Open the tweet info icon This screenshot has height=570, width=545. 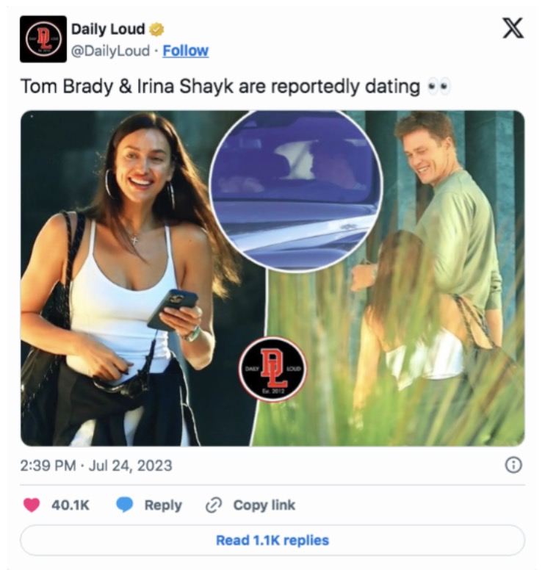pyautogui.click(x=513, y=465)
